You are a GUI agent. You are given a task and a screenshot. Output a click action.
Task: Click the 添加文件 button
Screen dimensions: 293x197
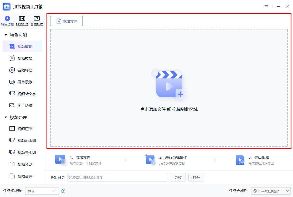66,21
